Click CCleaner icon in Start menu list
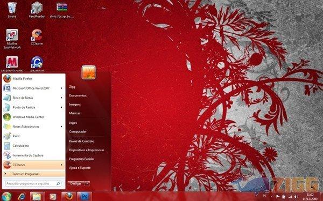Screen dimensions: 323x201 (7, 165)
